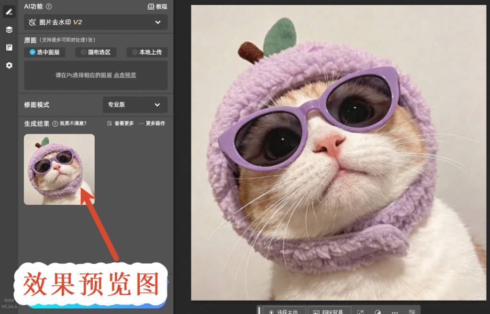Open the save/disk icon in sidebar
The height and width of the screenshot is (314, 490).
point(9,47)
